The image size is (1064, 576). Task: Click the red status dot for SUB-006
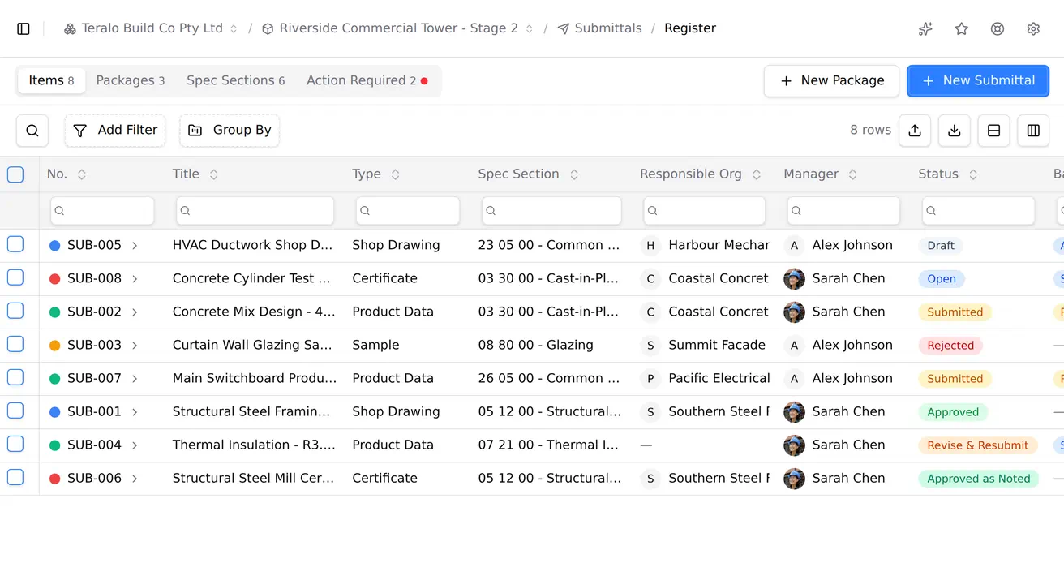click(55, 479)
